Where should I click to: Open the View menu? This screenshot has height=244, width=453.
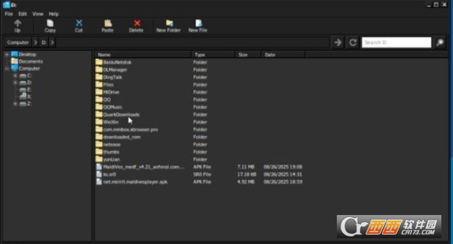pos(38,13)
